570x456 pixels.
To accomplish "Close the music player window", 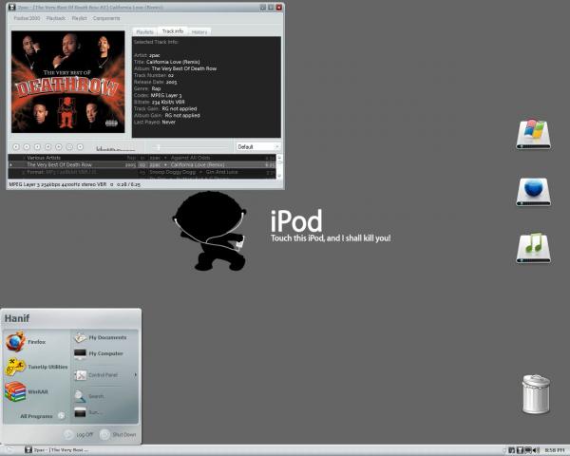I will (278, 8).
